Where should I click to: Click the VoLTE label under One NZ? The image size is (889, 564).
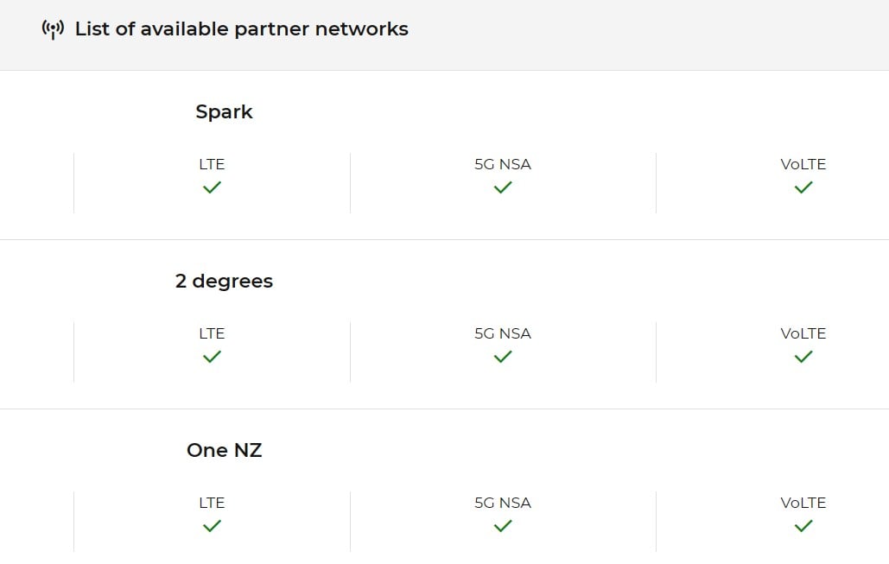[803, 503]
